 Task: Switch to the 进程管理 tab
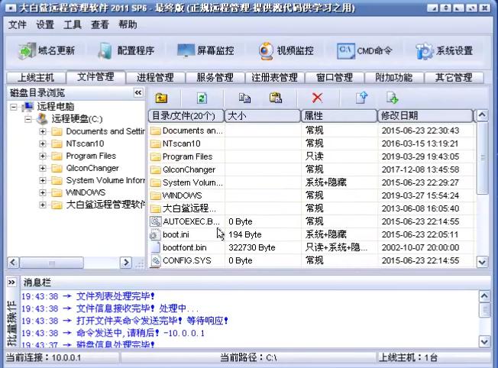(x=156, y=77)
